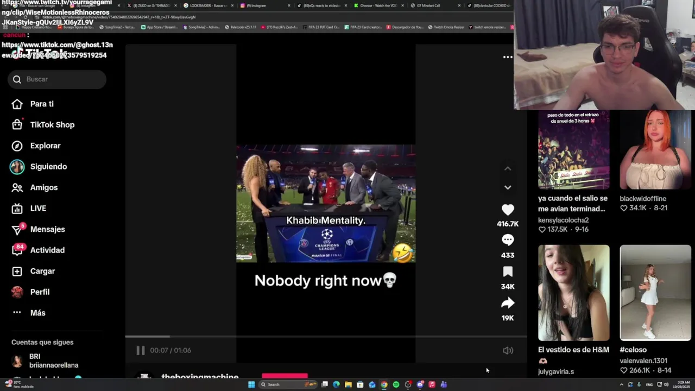Open the Windows Start menu
This screenshot has width=695, height=391.
[251, 384]
